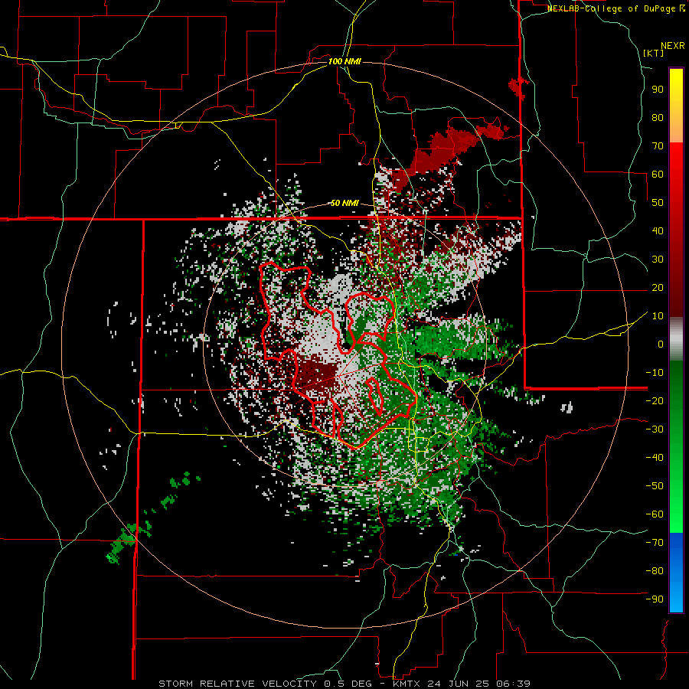This screenshot has width=689, height=689.
Task: Pick the blue segment of the color bar
Action: [x=676, y=572]
